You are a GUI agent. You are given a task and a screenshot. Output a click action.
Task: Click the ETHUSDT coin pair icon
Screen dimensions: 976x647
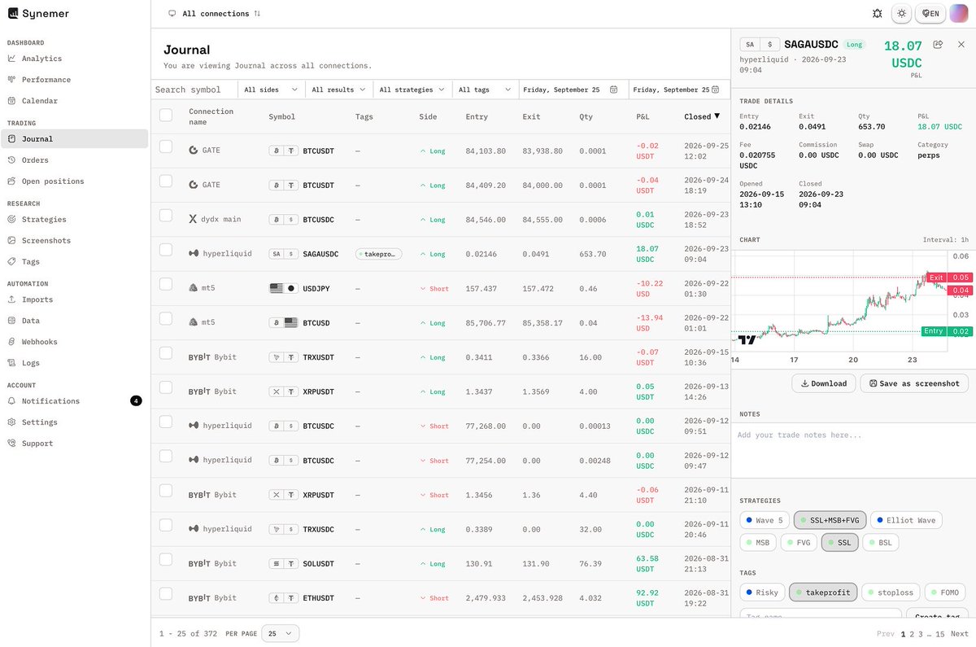283,598
